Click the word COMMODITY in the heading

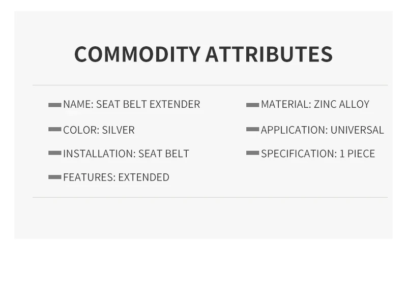click(x=137, y=54)
